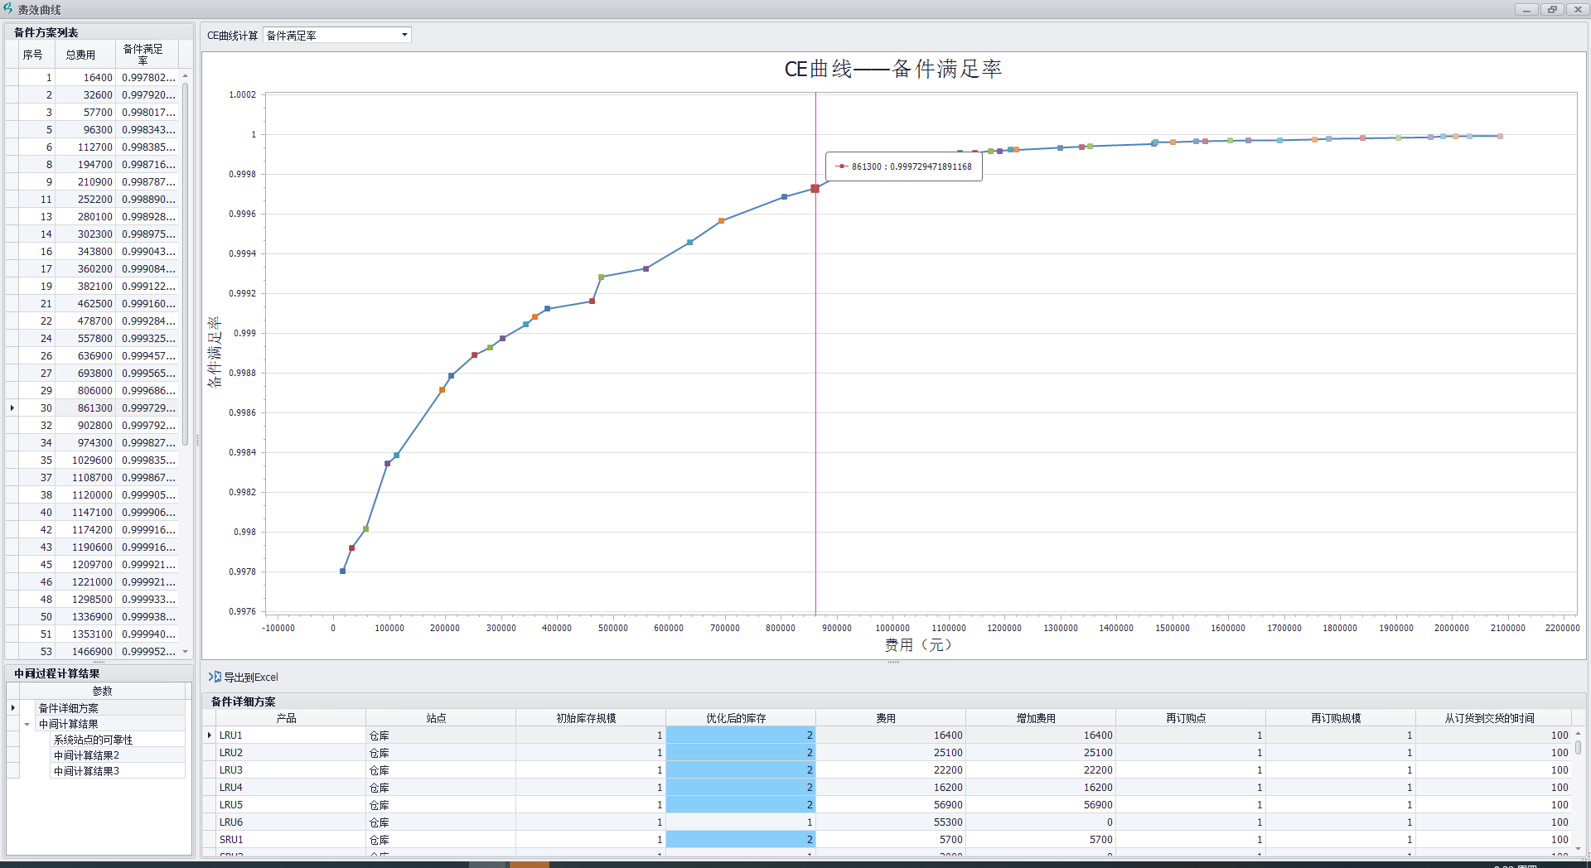The width and height of the screenshot is (1591, 868).
Task: Click the last data point at the curve end
Action: tap(1500, 136)
